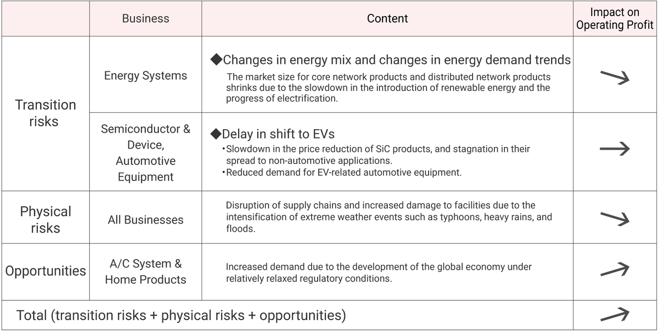Click the Opportunities upward impact arrow

click(x=615, y=270)
